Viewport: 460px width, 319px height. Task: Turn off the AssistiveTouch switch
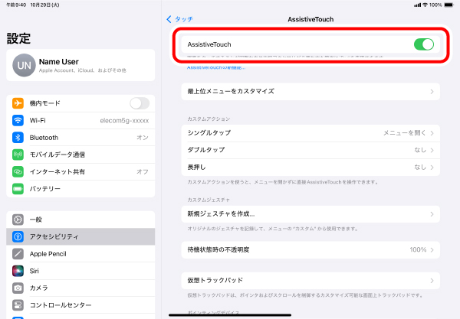[x=424, y=44]
